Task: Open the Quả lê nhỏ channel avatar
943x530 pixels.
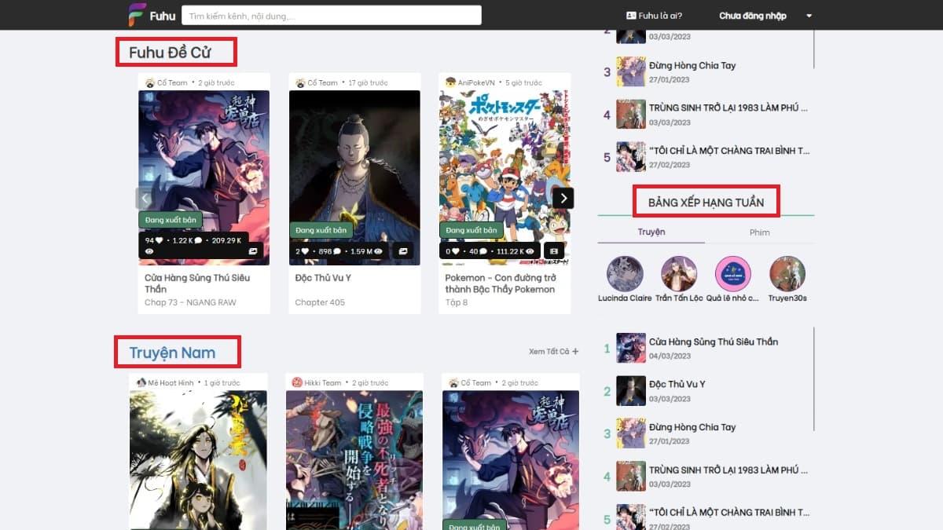Action: click(732, 274)
